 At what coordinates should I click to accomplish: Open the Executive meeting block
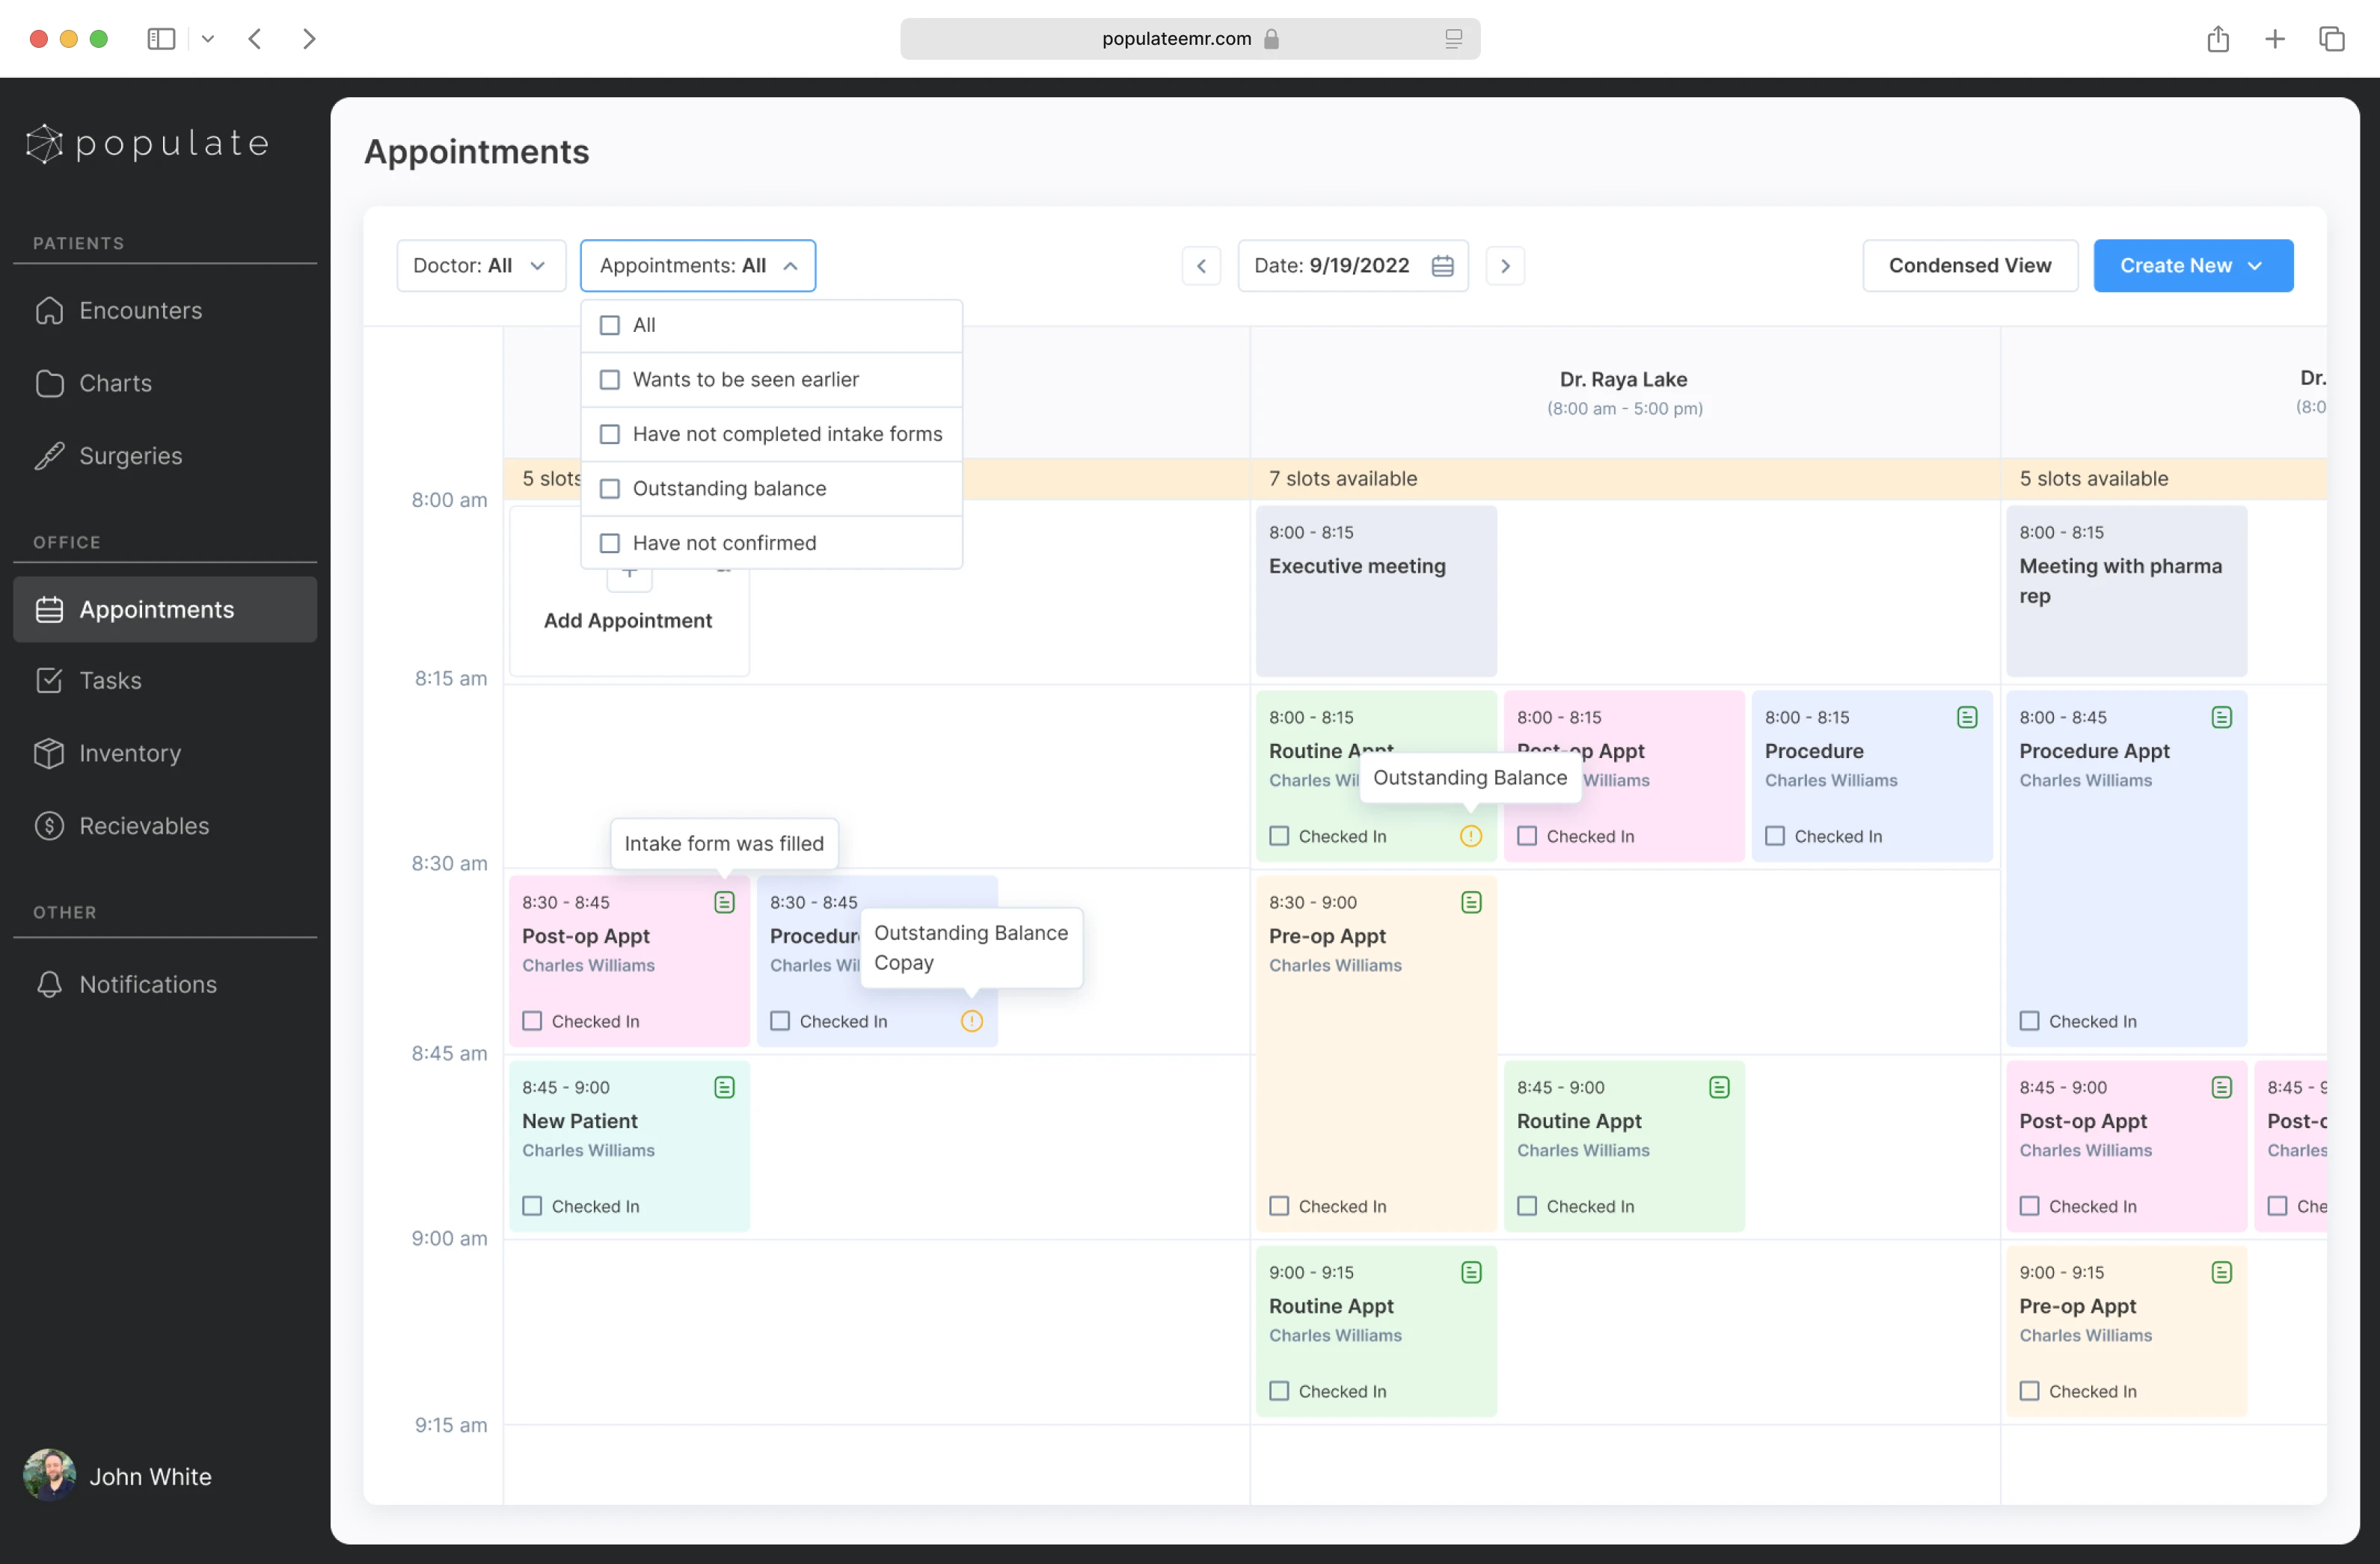(1375, 591)
